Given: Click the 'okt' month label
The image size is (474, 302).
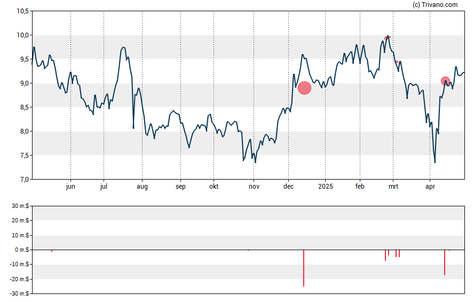Looking at the screenshot, I should [214, 187].
